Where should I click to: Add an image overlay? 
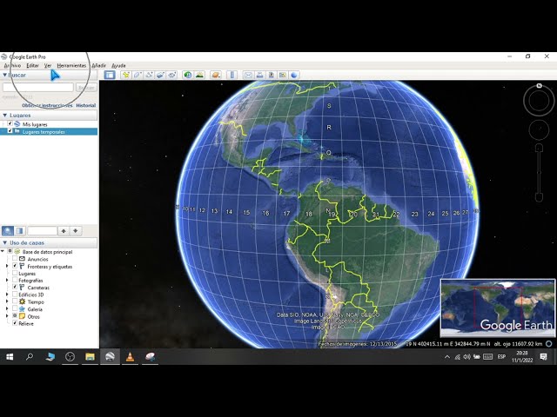(x=160, y=75)
